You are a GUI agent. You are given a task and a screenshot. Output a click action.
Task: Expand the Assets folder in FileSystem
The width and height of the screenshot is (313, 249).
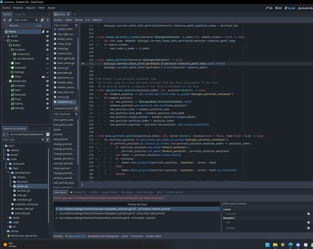[x=6, y=155]
